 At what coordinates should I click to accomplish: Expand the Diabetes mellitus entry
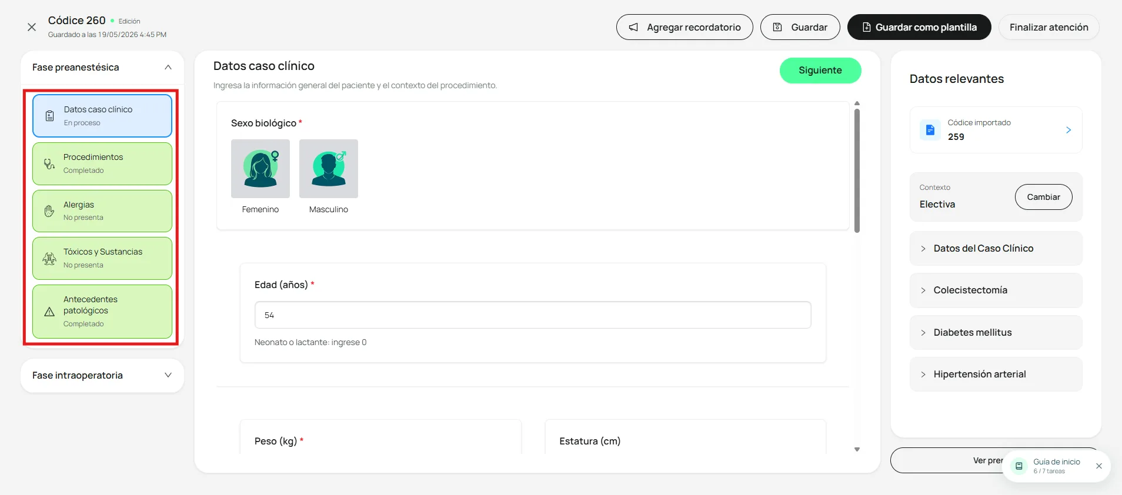[x=996, y=333]
